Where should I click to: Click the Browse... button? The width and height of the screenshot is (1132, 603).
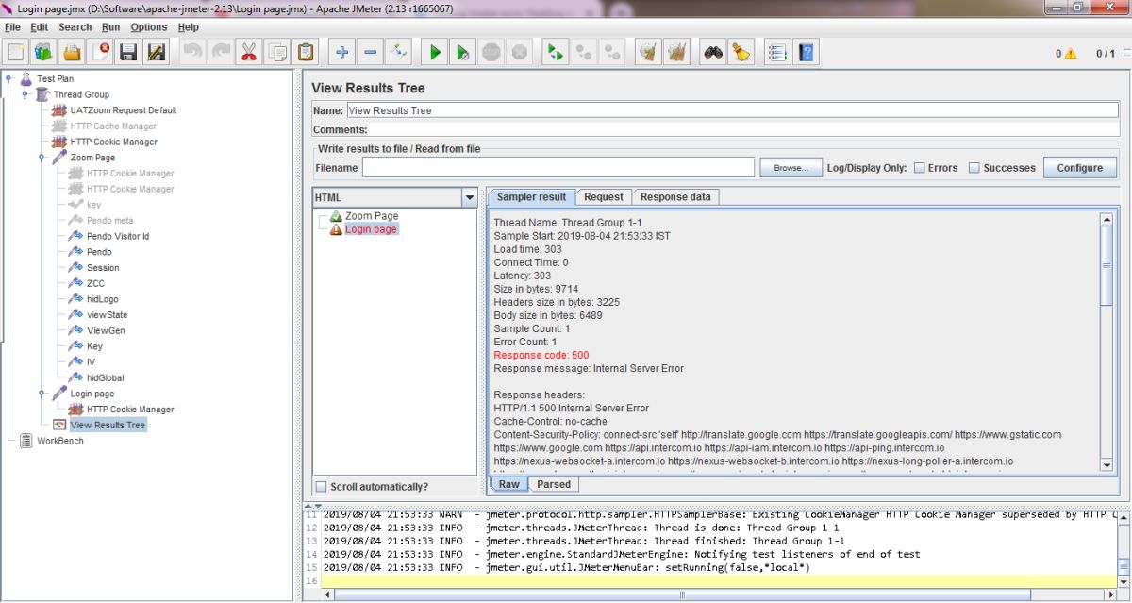tap(791, 168)
